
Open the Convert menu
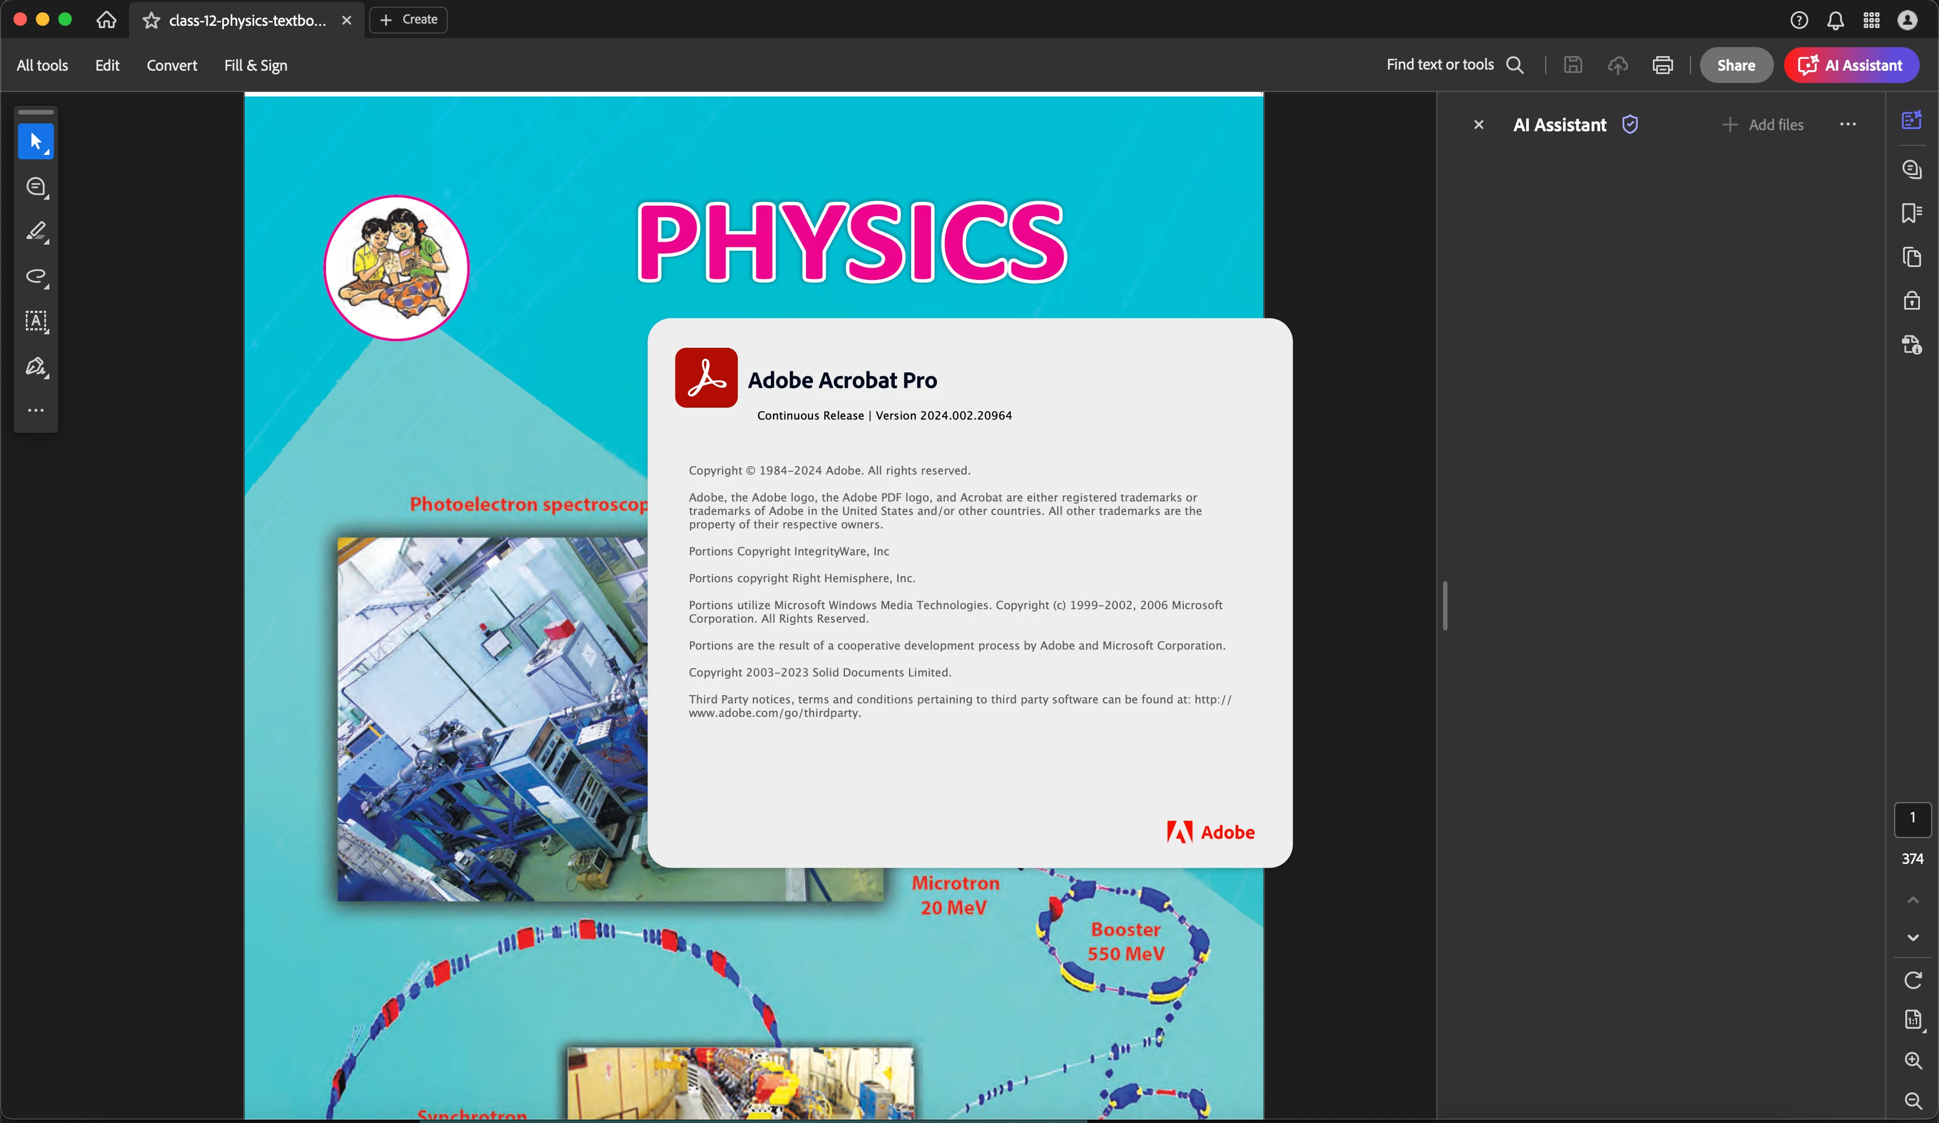172,66
